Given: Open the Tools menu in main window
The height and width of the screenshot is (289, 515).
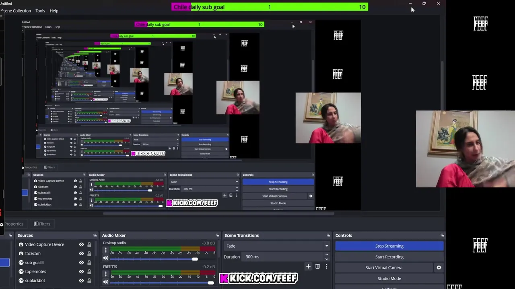Looking at the screenshot, I should pos(40,11).
